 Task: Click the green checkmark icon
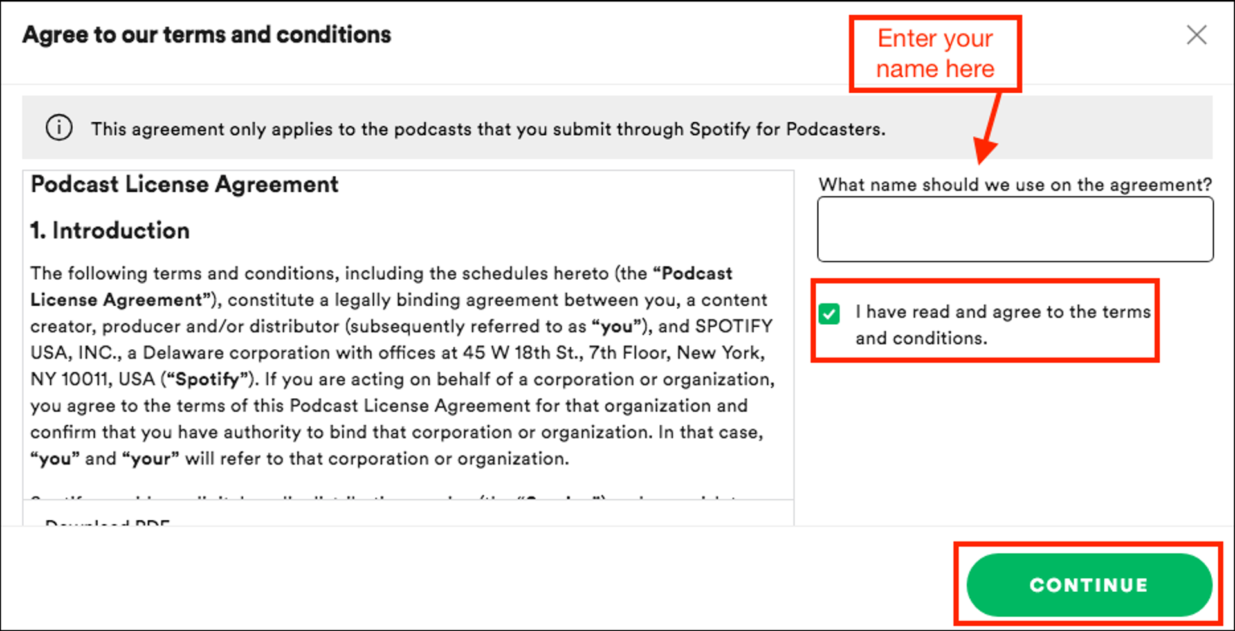point(829,314)
